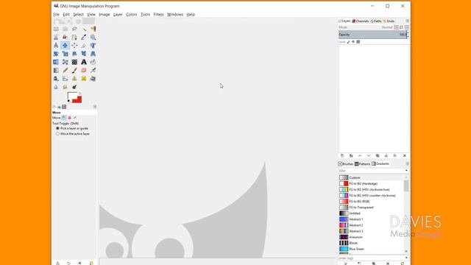This screenshot has width=471, height=265.
Task: Select the Fuzzy Select wand tool
Action: click(x=83, y=29)
